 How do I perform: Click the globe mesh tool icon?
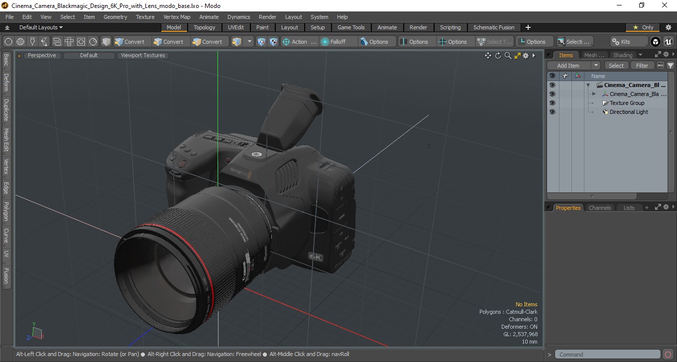click(20, 42)
